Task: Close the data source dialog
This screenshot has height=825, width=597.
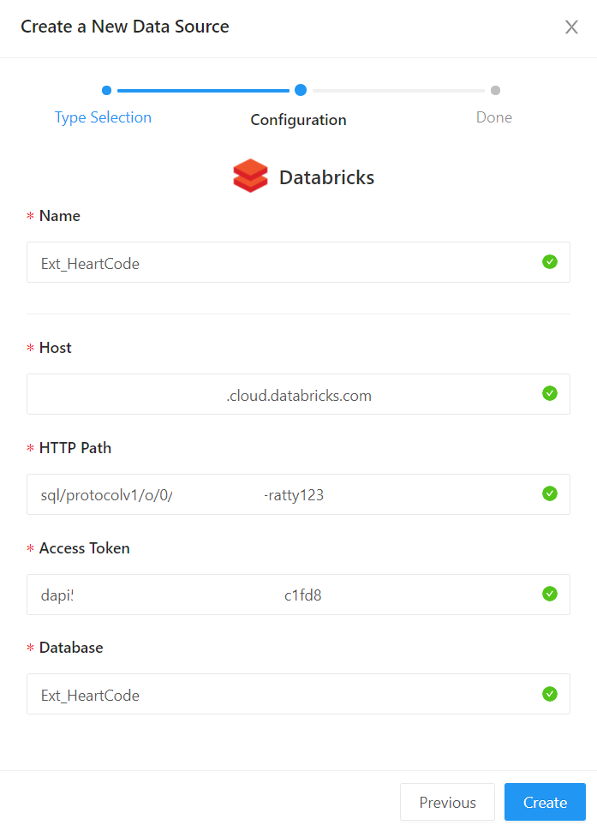Action: [x=571, y=27]
